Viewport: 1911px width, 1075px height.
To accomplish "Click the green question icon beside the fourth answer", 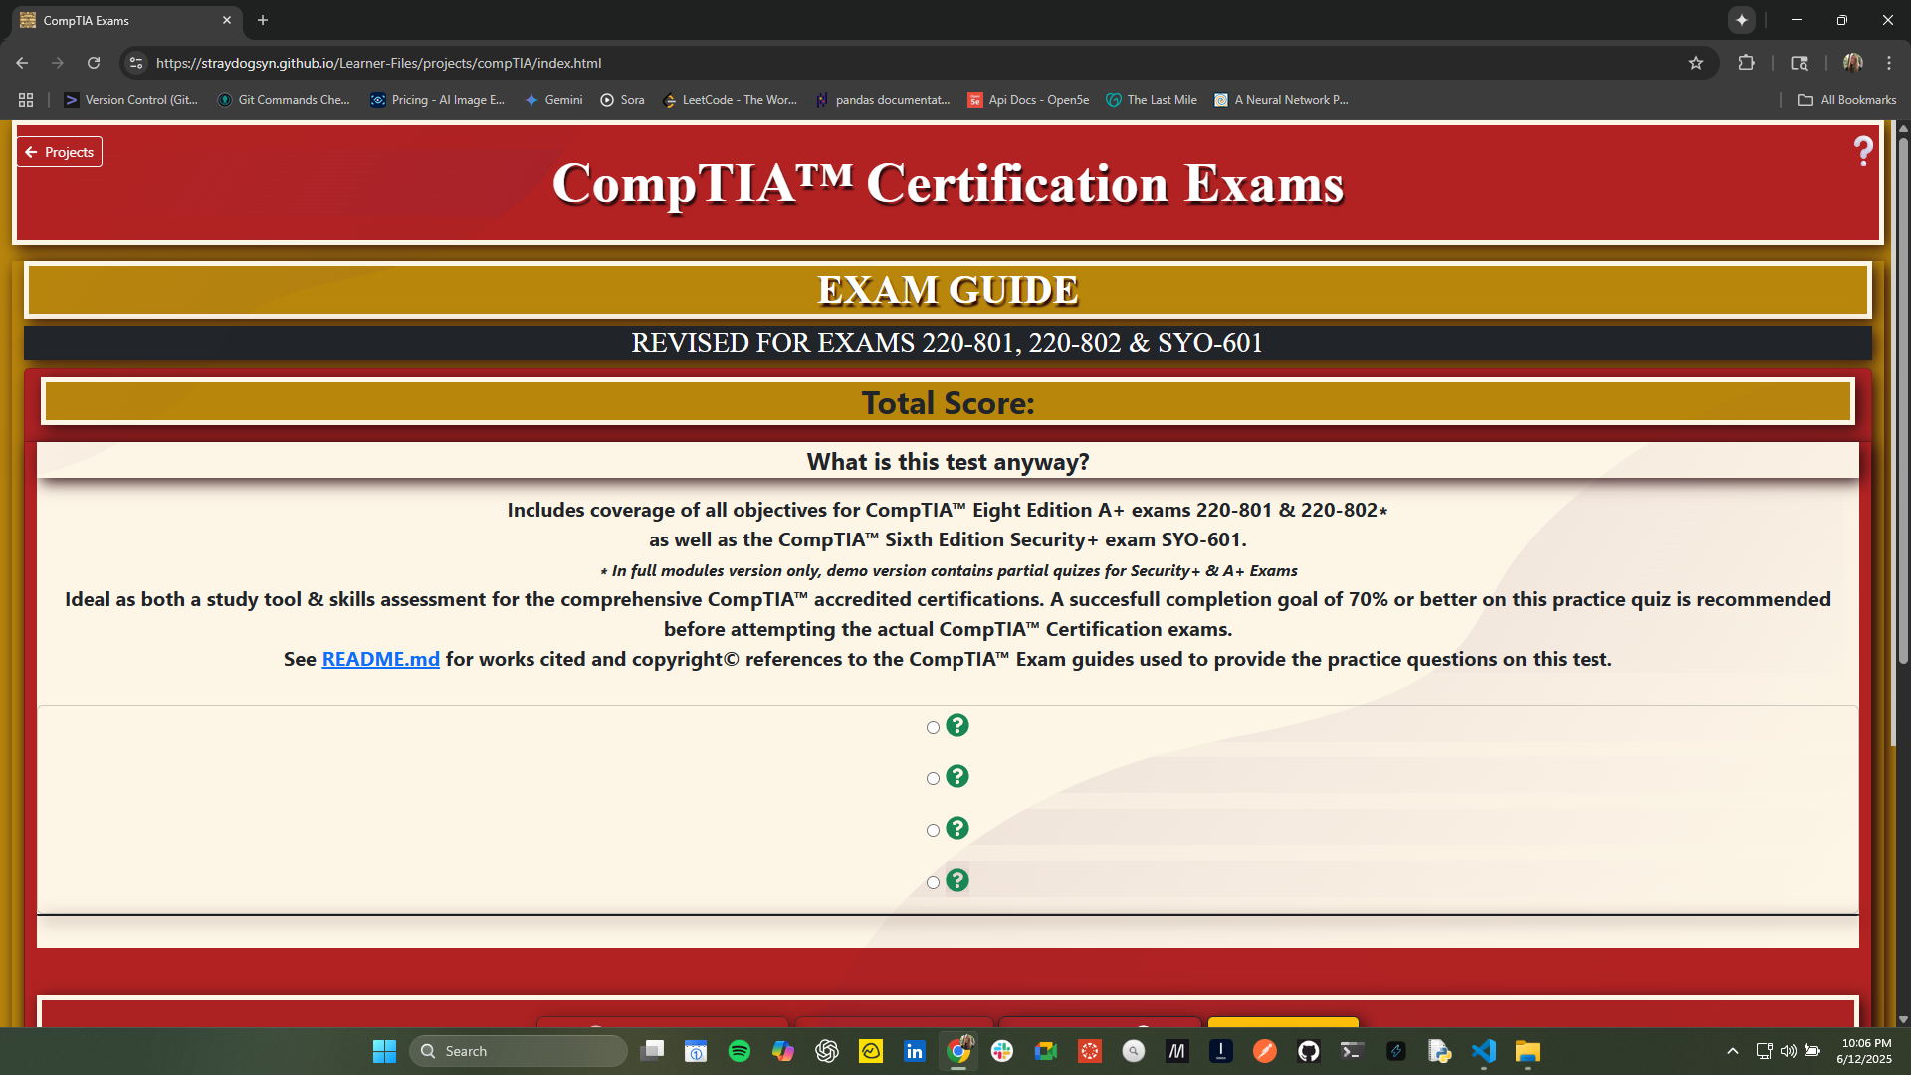I will pos(957,880).
